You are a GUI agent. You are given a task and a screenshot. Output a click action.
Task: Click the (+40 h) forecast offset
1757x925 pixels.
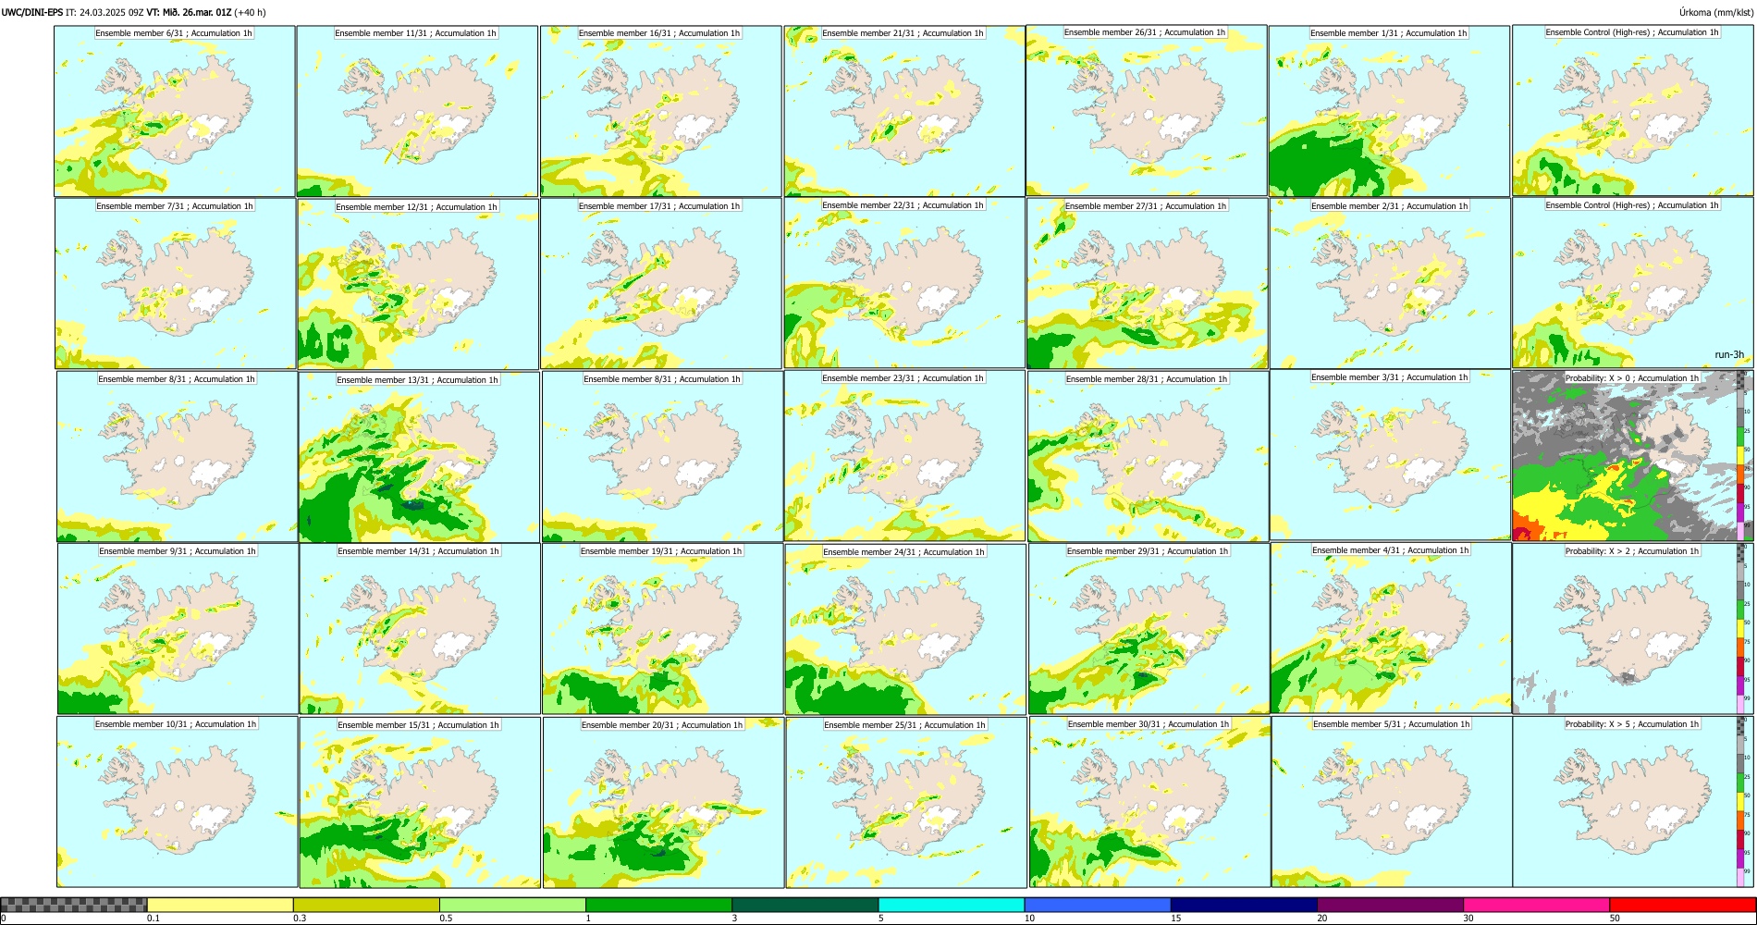click(250, 12)
